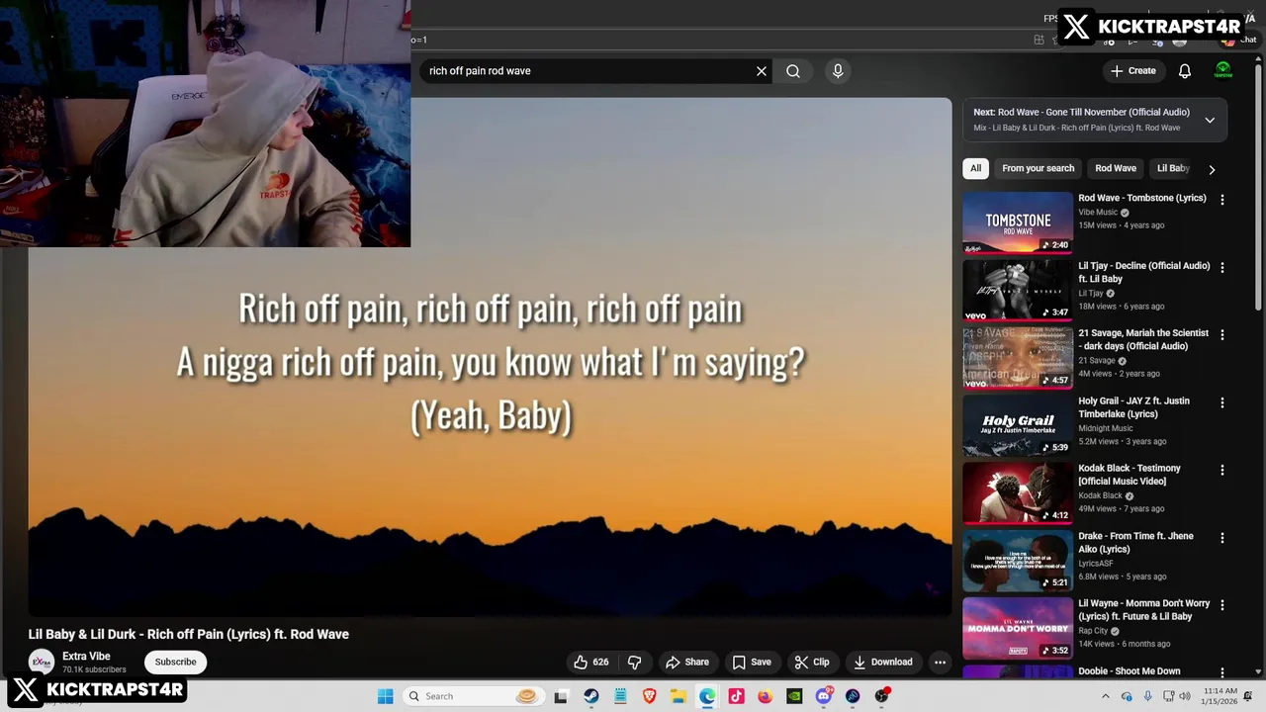Open Kodak Black Testimony thumbnail

click(1018, 492)
